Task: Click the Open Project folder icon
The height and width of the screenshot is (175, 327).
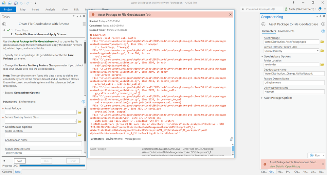Action: click(x=10, y=3)
